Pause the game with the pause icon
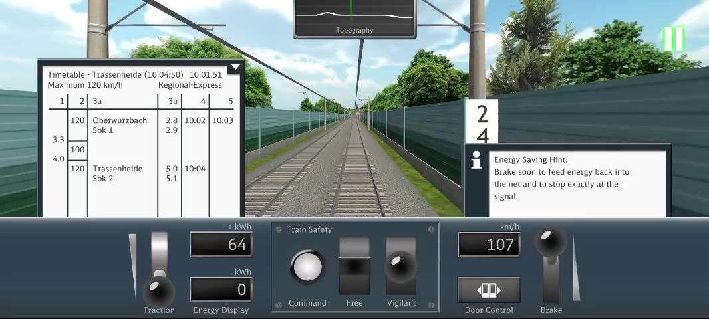The width and height of the screenshot is (709, 319). [673, 39]
